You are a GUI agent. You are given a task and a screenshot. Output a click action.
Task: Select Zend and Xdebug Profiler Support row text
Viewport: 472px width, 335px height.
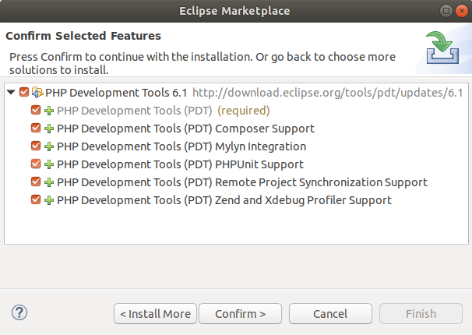point(224,200)
